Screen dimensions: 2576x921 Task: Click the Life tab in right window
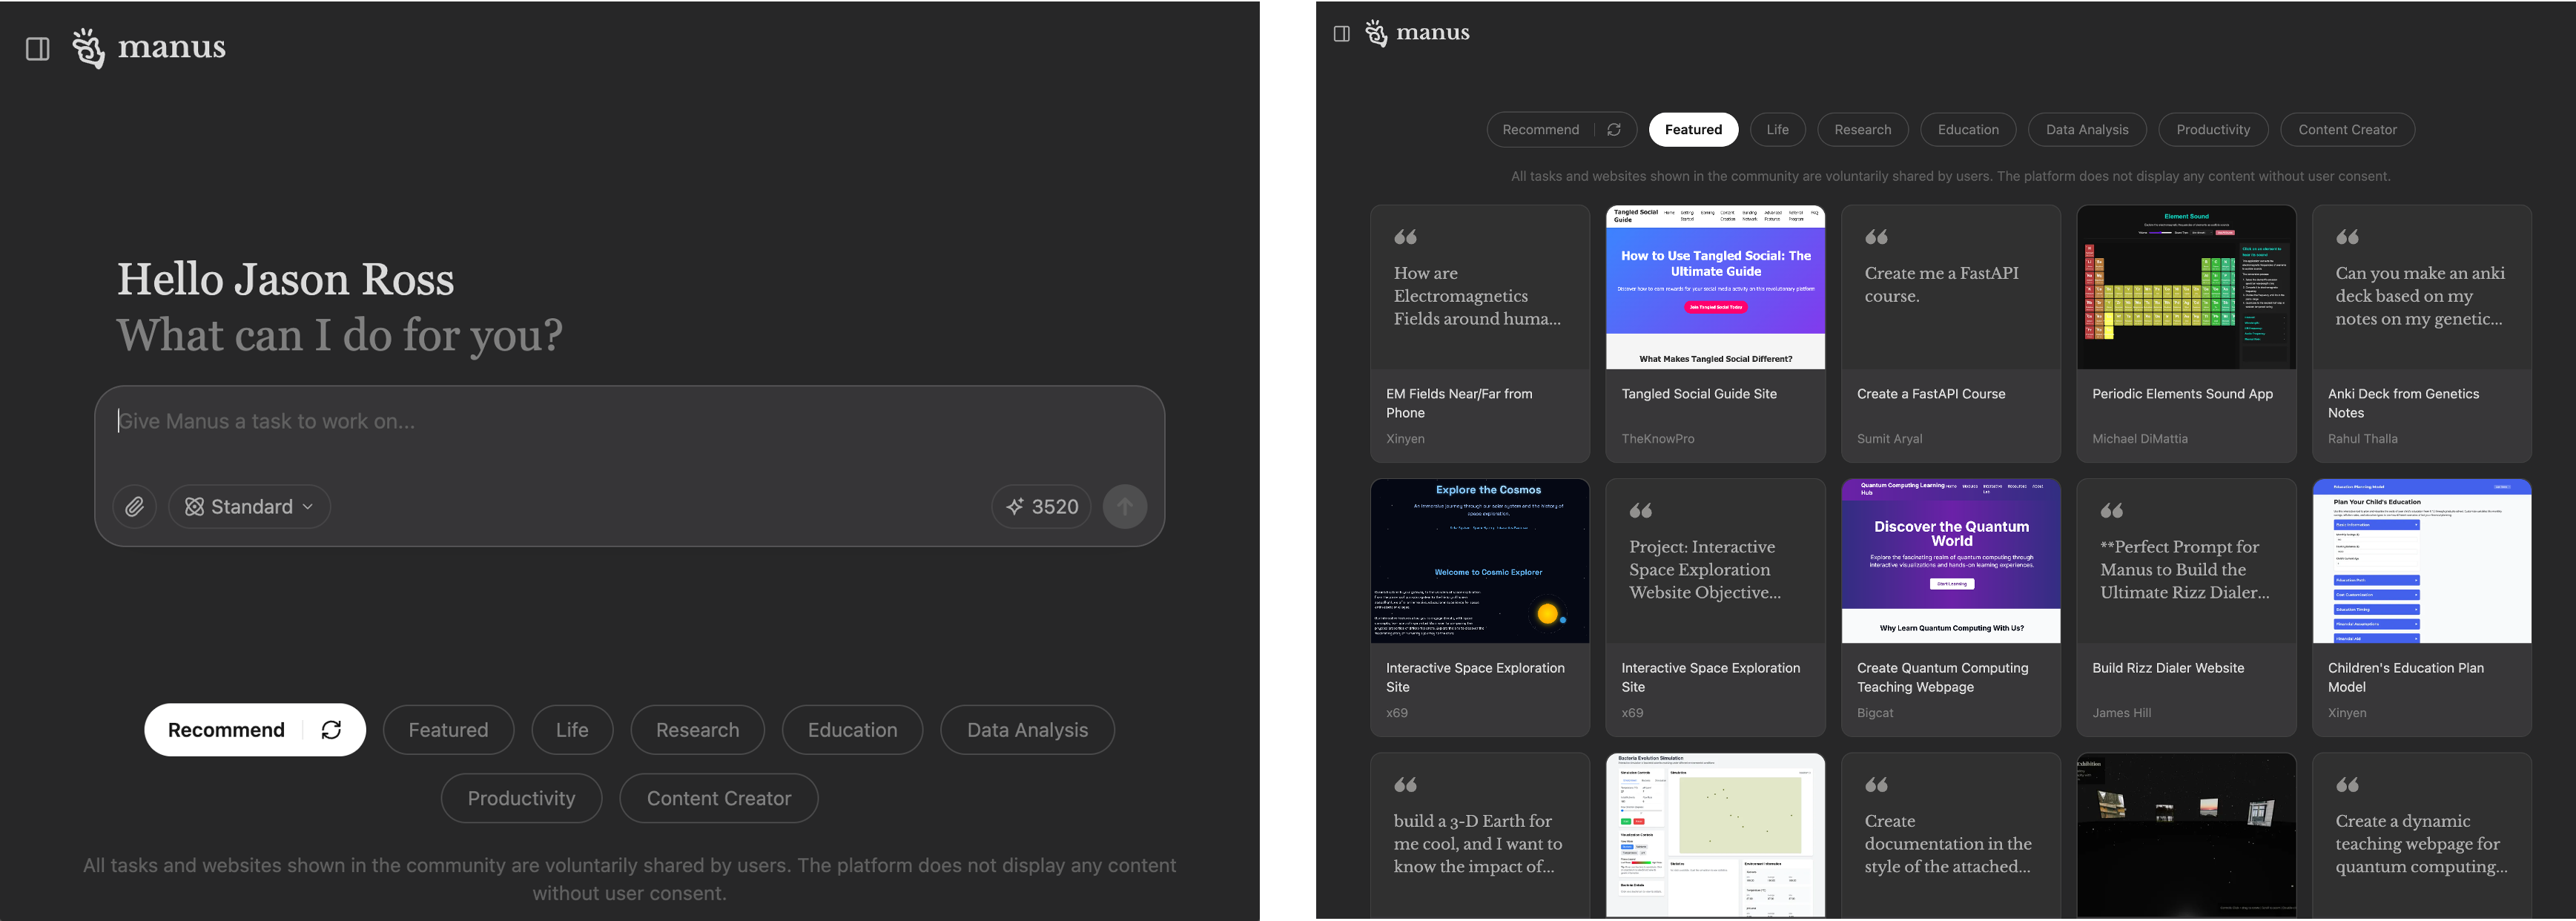1777,130
